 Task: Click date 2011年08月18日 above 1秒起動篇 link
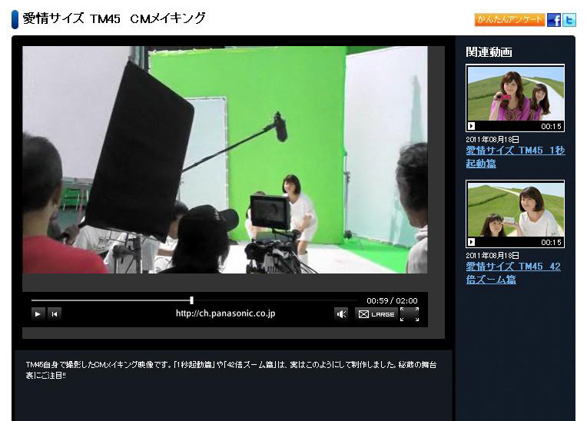pos(492,140)
